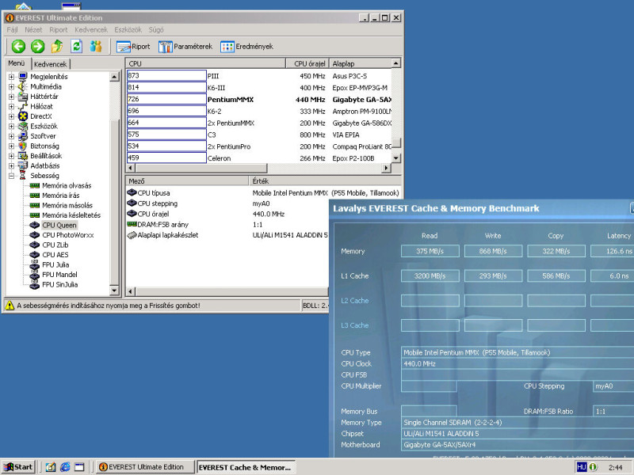Click the Alaplapi lapkakészlet field icon

click(x=132, y=235)
